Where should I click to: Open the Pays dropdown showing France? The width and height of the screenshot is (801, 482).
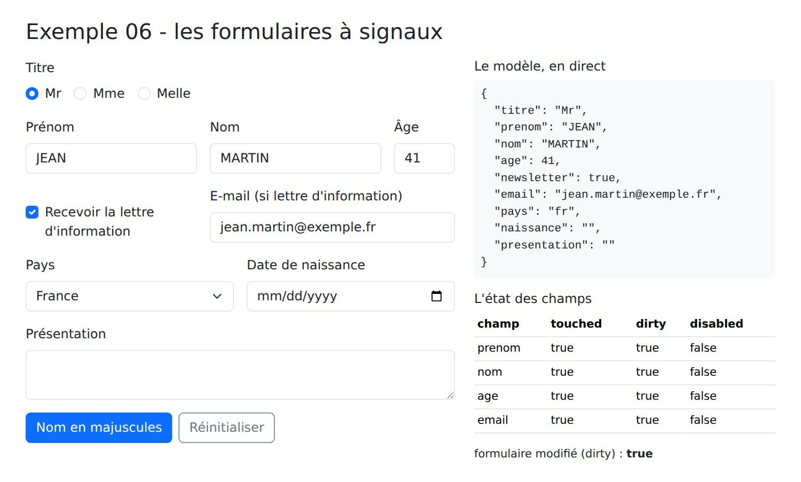(130, 296)
